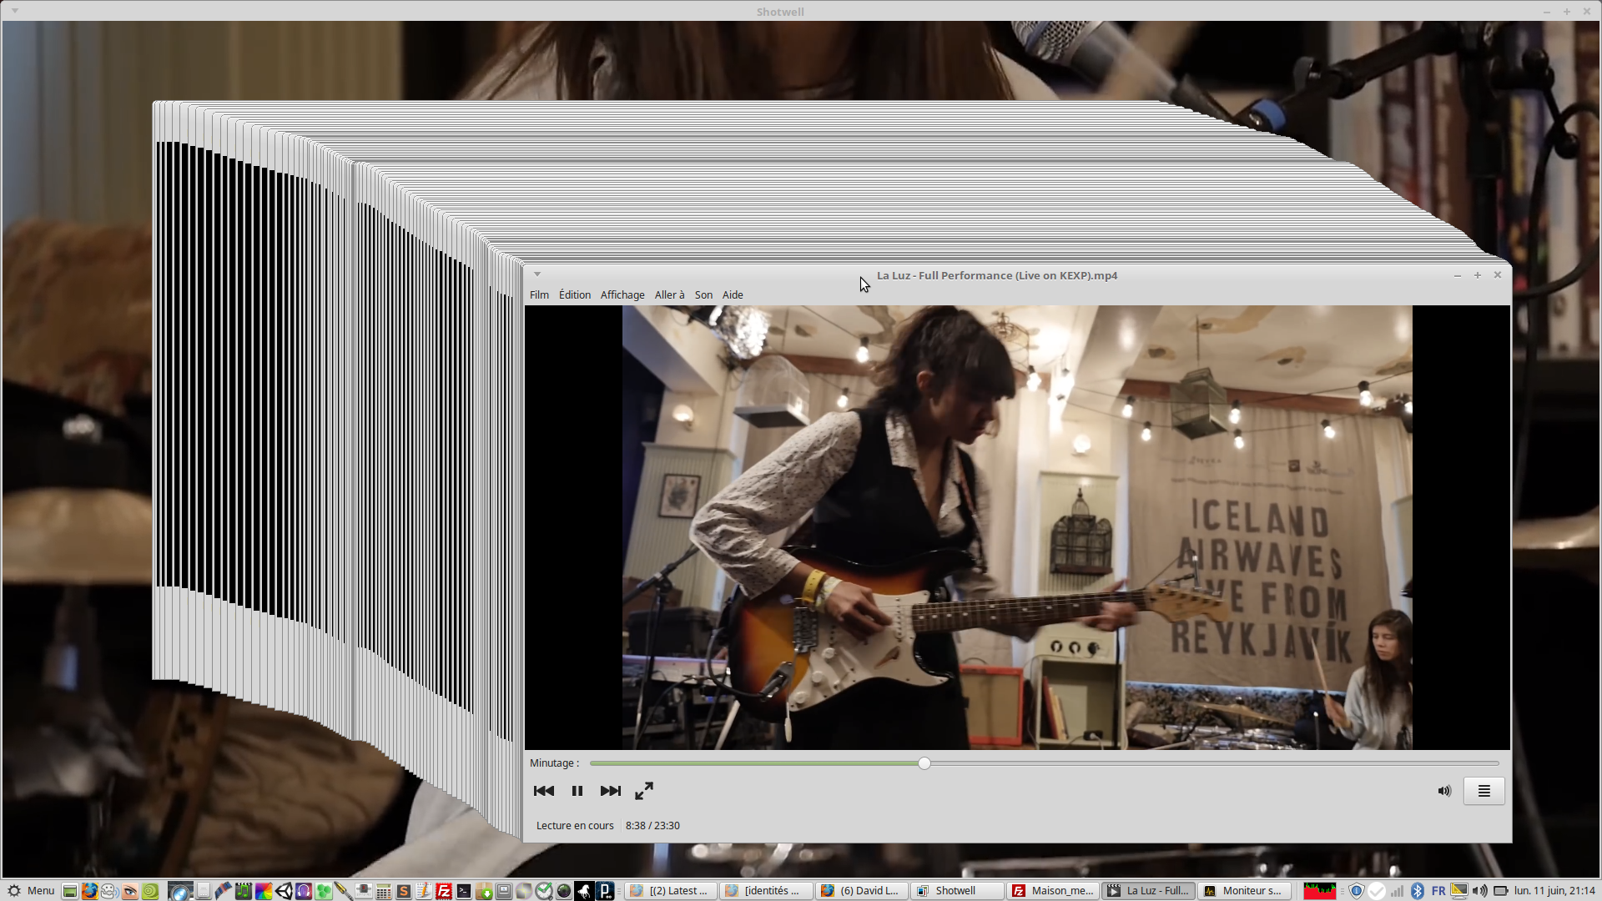Open the volume control button
1602x901 pixels.
click(1444, 791)
